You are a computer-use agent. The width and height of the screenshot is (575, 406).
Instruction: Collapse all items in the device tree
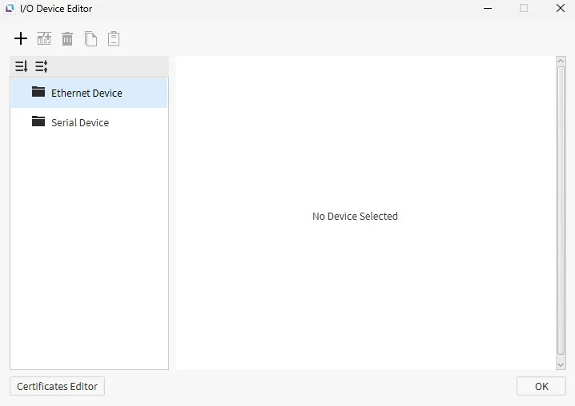pyautogui.click(x=42, y=66)
